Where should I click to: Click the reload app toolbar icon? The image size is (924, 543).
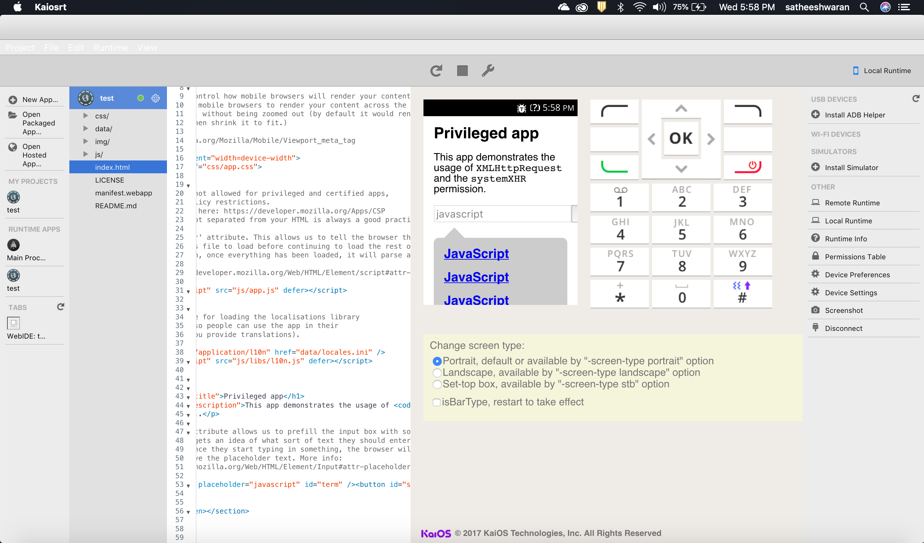click(x=436, y=71)
